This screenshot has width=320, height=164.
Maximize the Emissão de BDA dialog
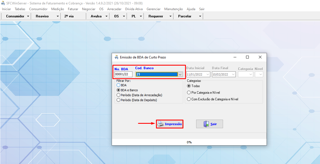click(x=247, y=57)
